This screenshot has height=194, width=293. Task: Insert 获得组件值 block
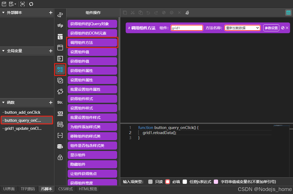[x=92, y=61]
